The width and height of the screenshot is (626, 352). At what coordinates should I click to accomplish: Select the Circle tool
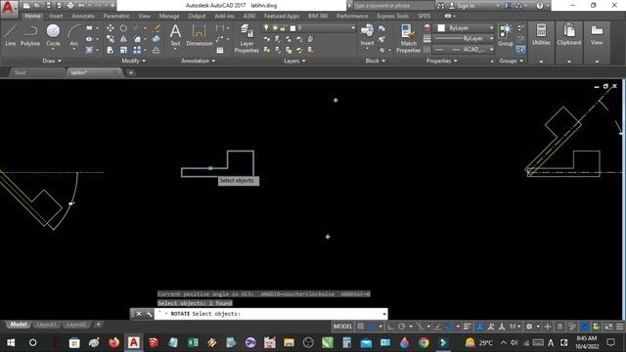[x=53, y=35]
